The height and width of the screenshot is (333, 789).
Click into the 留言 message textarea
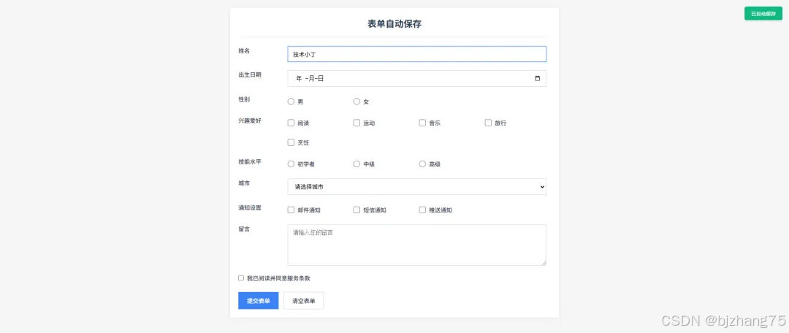click(416, 245)
